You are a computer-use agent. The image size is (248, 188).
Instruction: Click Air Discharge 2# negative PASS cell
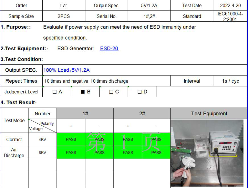point(156,152)
